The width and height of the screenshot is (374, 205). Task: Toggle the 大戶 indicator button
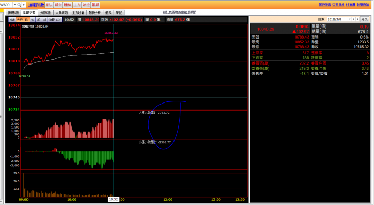click(20, 20)
